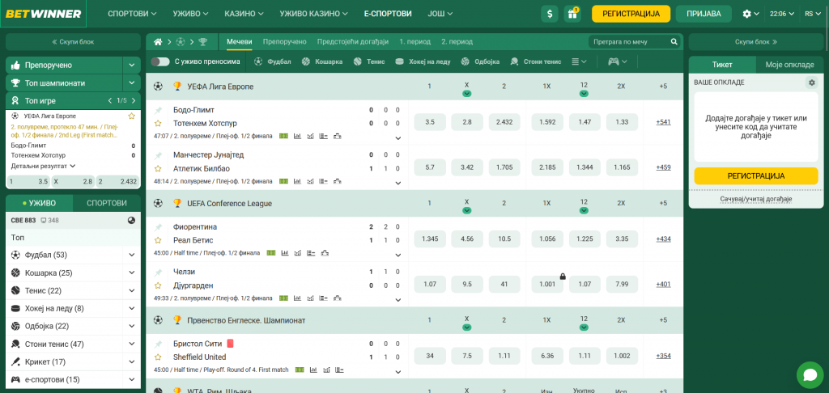Open the gamepad e-sports dropdown
Viewport: 829px width, 393px height.
617,61
